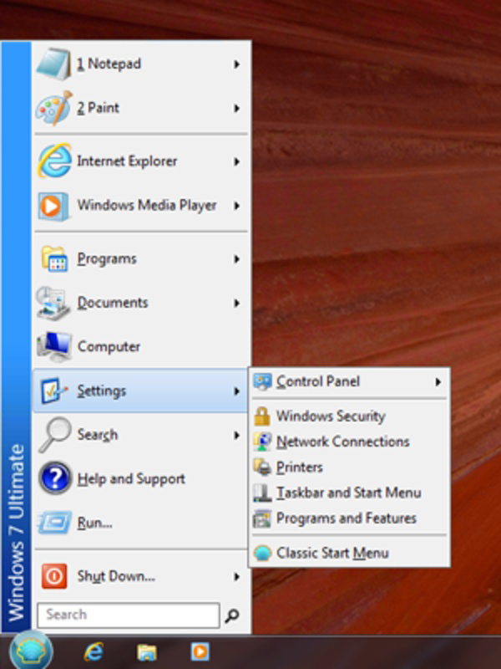The image size is (501, 669).
Task: Select the Search menu entry text
Action: [97, 435]
